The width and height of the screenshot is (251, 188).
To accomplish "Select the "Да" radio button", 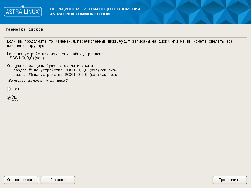I will pyautogui.click(x=9, y=98).
